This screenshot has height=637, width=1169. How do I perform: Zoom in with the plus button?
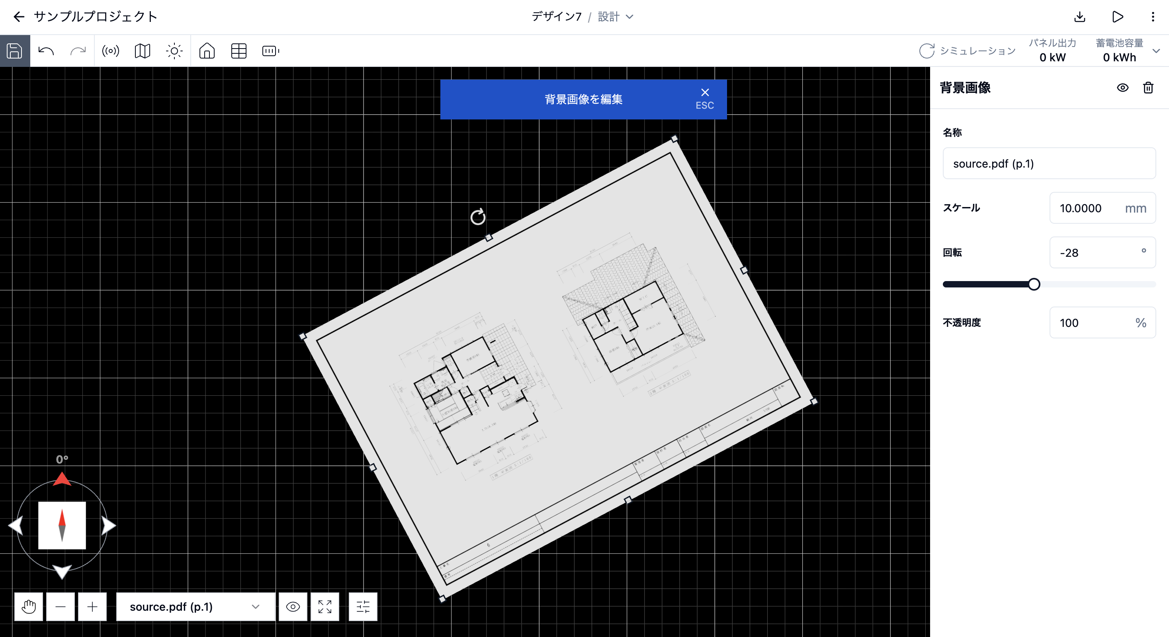[92, 607]
